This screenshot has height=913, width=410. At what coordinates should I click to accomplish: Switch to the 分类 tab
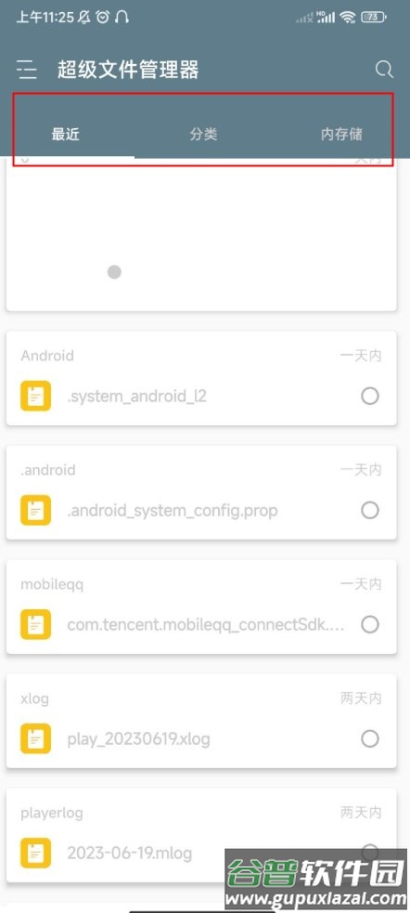pos(203,134)
